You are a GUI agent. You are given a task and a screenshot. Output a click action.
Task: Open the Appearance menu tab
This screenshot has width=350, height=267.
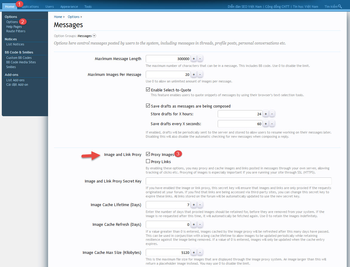tap(69, 7)
